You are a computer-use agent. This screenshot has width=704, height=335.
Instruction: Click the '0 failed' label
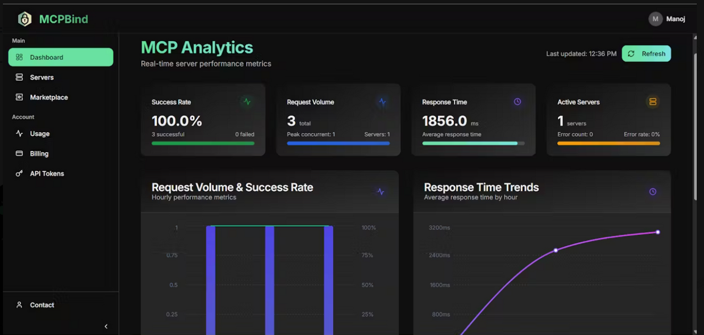point(245,134)
